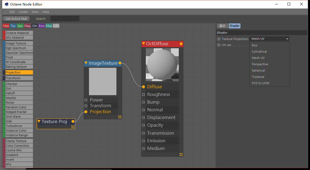The width and height of the screenshot is (310, 170).
Task: Collapse the ImageTexture node triangle
Action: click(x=86, y=63)
